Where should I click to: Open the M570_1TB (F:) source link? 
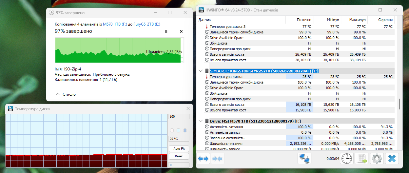click(x=115, y=24)
